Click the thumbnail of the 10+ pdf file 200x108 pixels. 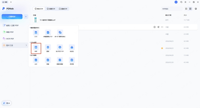(35, 20)
